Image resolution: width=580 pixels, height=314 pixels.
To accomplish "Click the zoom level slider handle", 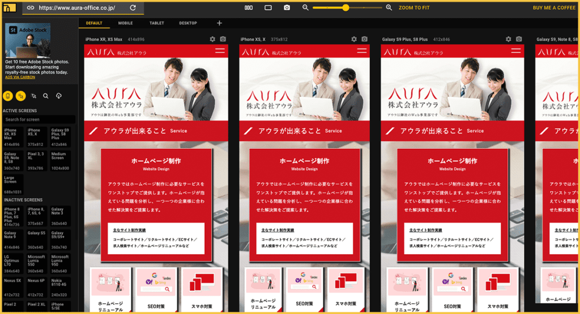I will (x=346, y=8).
